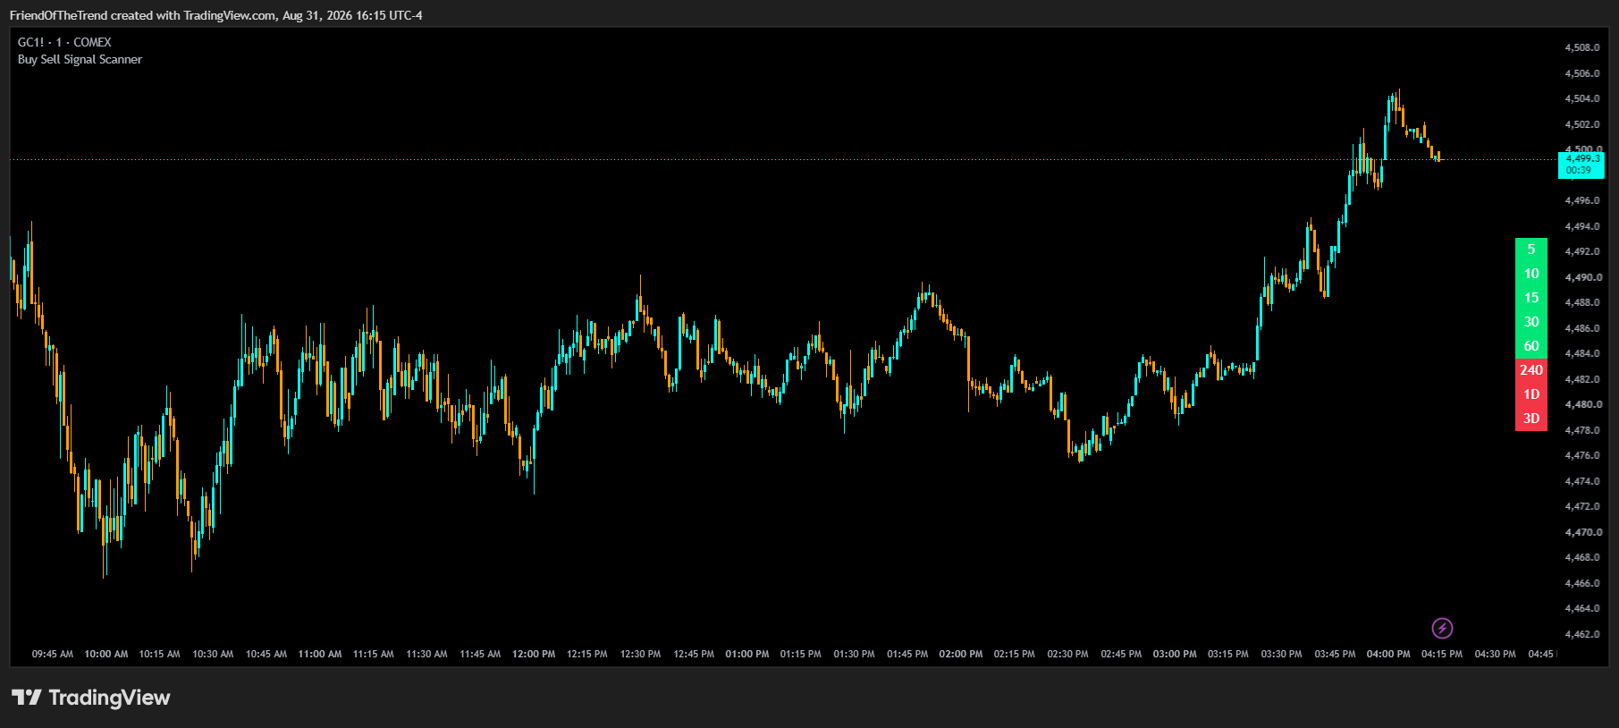This screenshot has width=1619, height=728.
Task: Select the 02:00 PM time axis label
Action: pyautogui.click(x=961, y=654)
